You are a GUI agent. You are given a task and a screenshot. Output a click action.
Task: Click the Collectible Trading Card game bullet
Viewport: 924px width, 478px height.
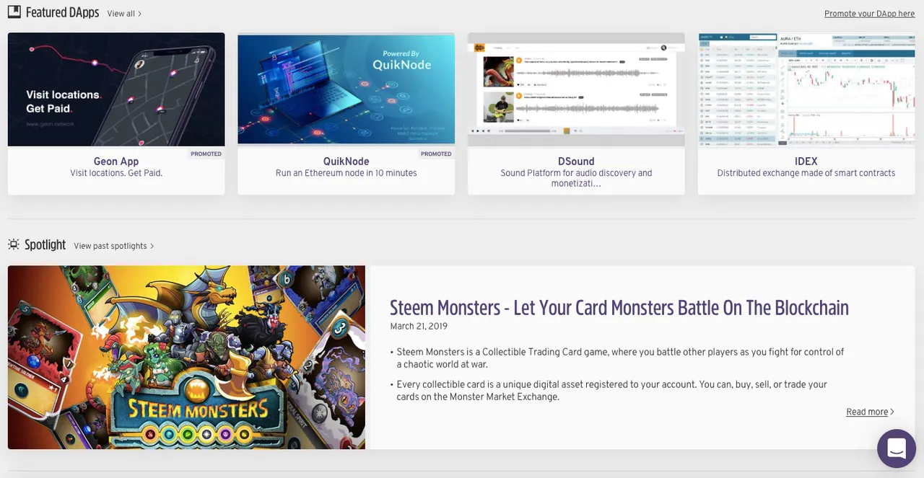point(620,358)
